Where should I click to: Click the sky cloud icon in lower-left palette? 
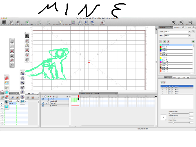click(7, 83)
